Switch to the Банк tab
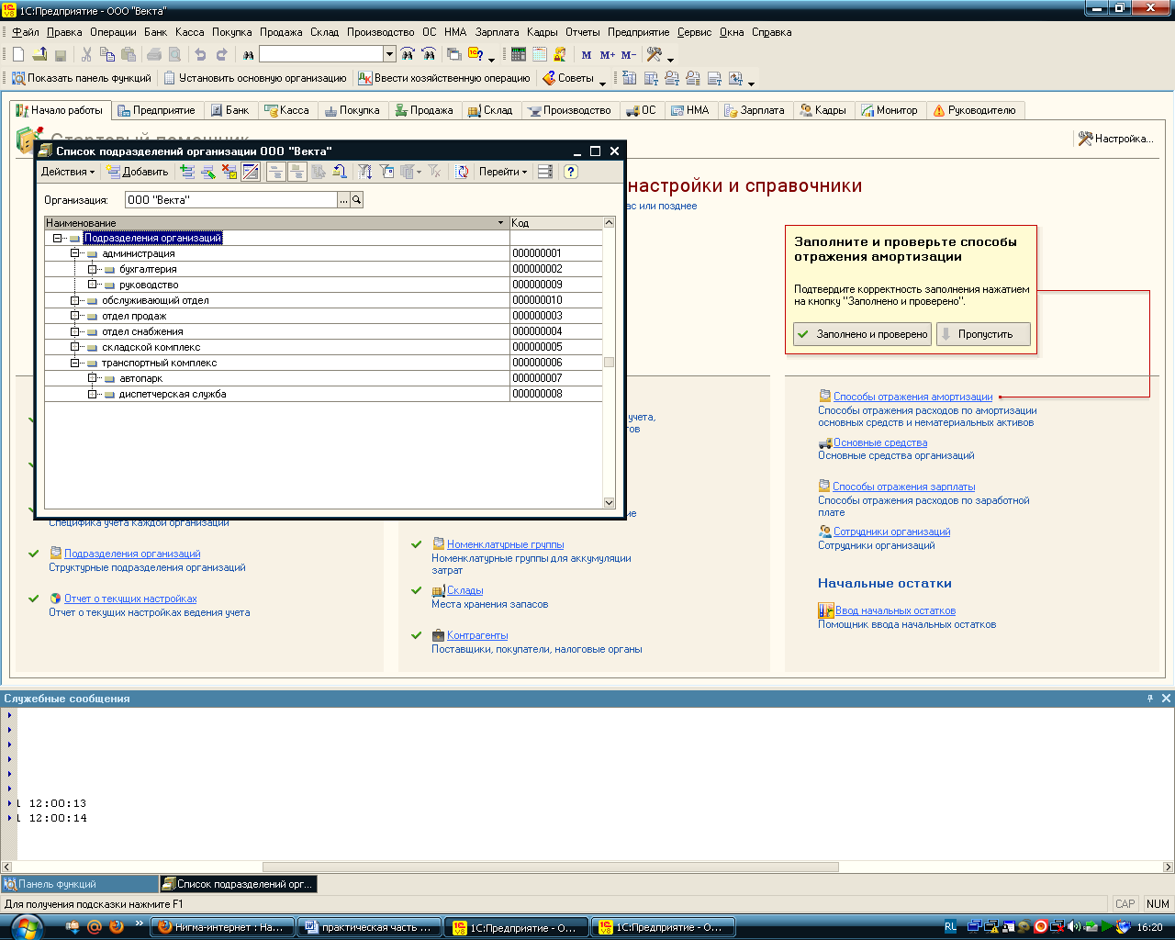The height and width of the screenshot is (940, 1175). [x=229, y=110]
